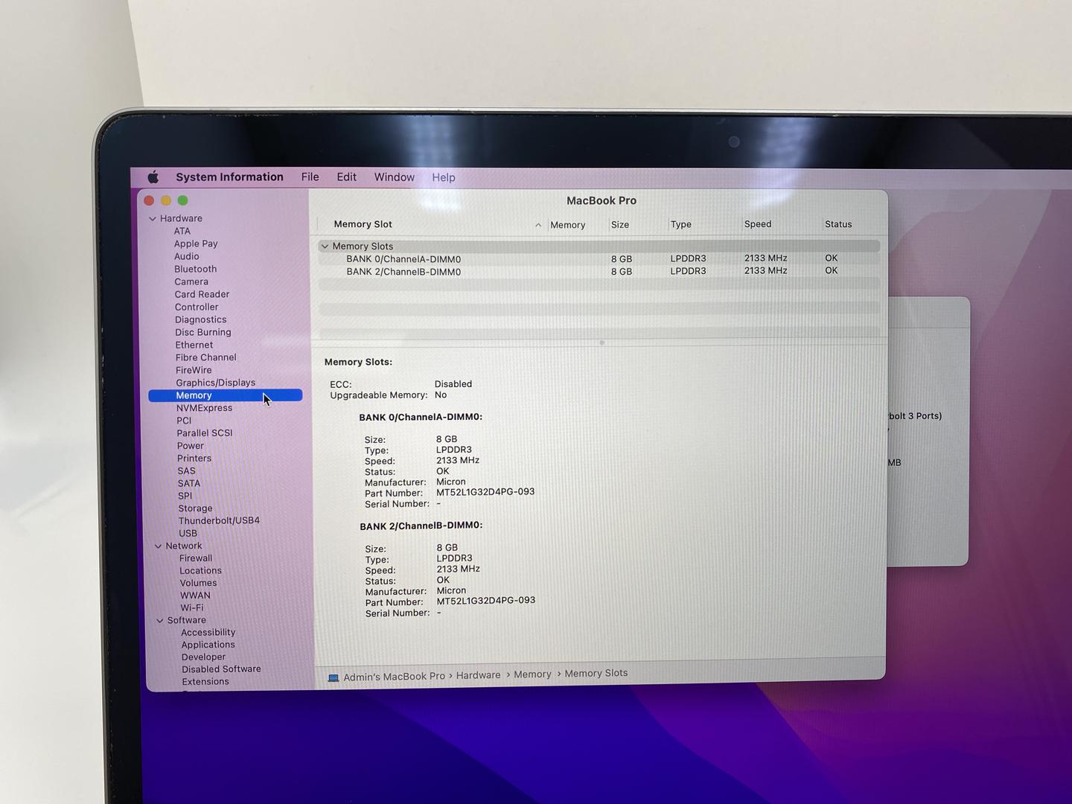This screenshot has width=1072, height=804.
Task: Collapse the Memory Slots disclosure triangle
Action: point(325,246)
